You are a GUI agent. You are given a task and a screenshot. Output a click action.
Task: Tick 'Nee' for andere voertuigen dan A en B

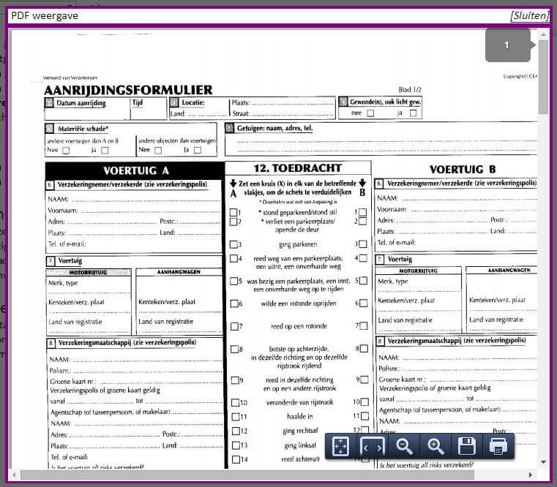66,151
